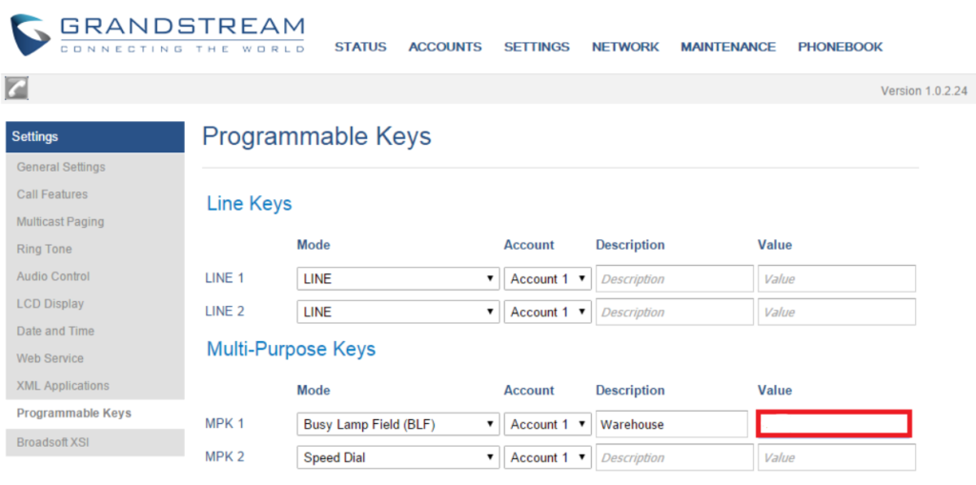Select the NETWORK menu
The height and width of the screenshot is (485, 976).
point(625,47)
